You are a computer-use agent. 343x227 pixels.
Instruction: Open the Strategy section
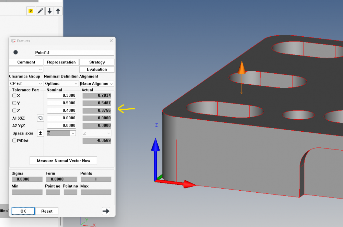(97, 62)
